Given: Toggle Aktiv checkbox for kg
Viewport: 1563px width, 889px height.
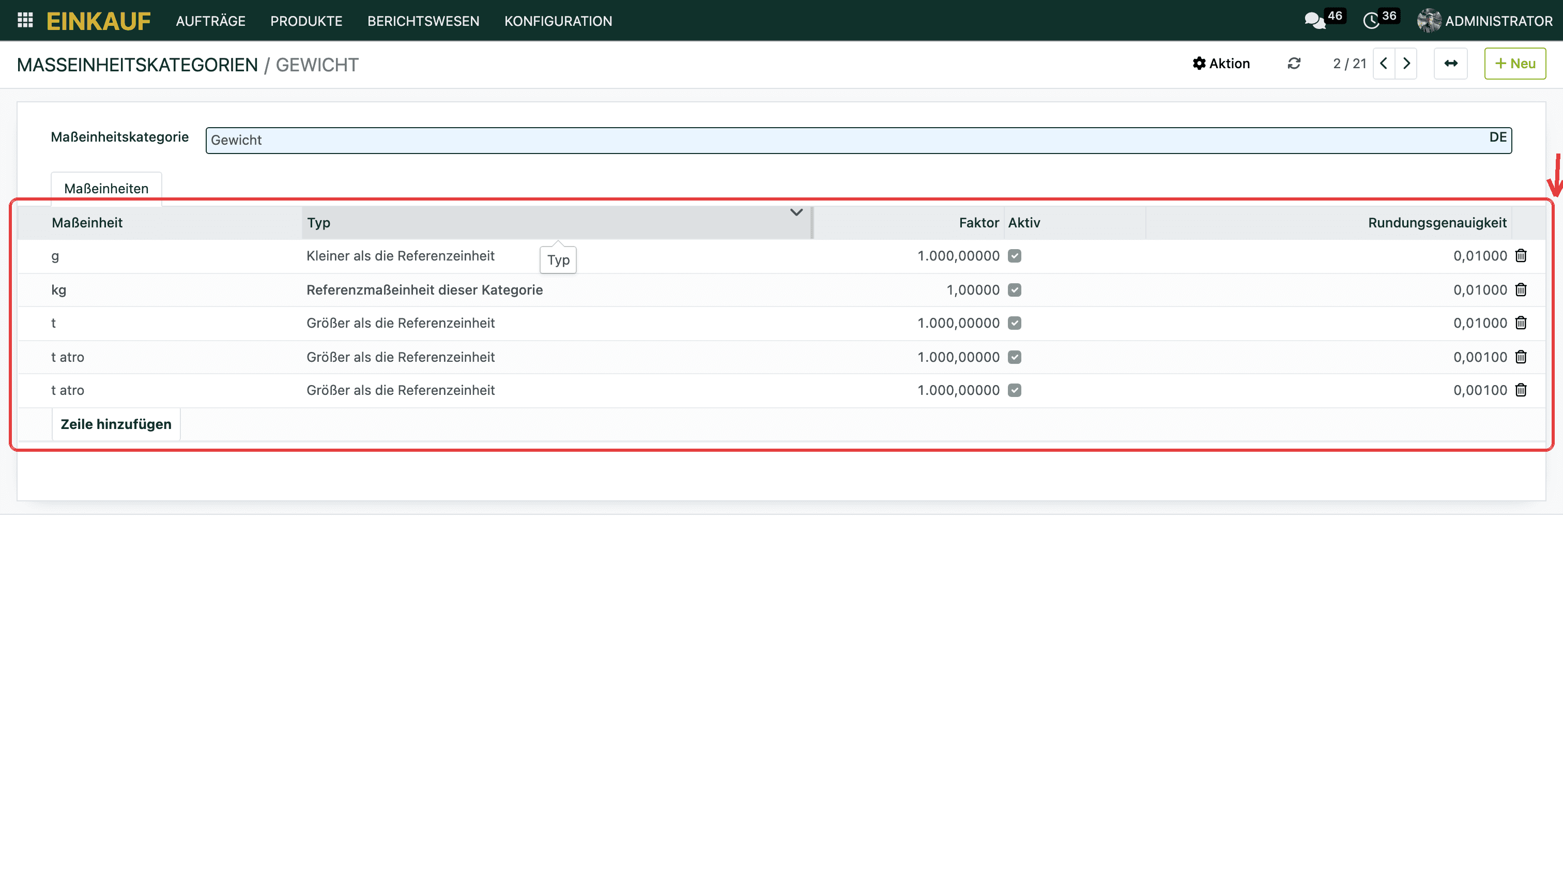Looking at the screenshot, I should click(1015, 290).
